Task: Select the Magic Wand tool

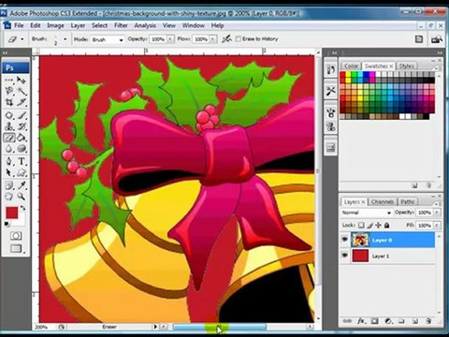Action: [22, 91]
